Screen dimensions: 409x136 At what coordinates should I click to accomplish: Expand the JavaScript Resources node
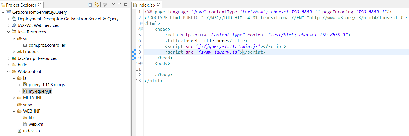coord(9,58)
